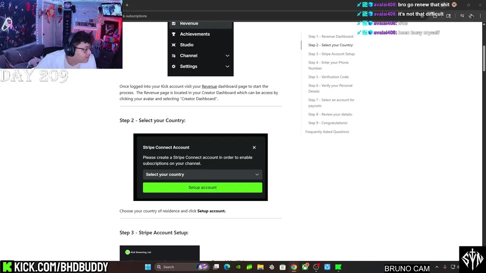Open the Chrome media controls icon
Screen dimensions: 486x273
click(462, 16)
